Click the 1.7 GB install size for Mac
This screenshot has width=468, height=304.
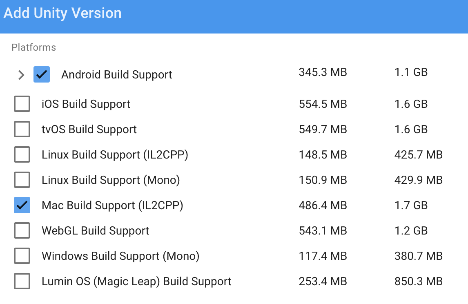point(411,205)
